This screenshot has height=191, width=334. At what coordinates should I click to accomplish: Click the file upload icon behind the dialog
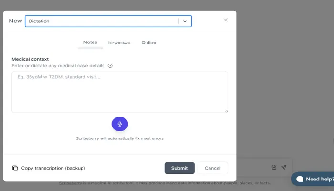point(274,167)
